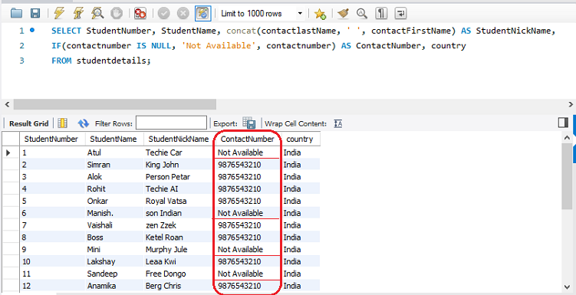Click the StudentNumber column header
The image size is (576, 295).
click(52, 139)
